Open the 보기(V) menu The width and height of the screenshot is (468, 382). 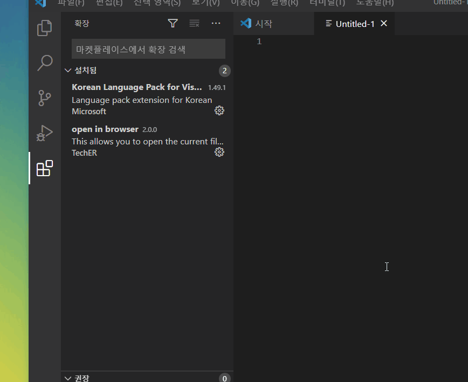pos(205,3)
